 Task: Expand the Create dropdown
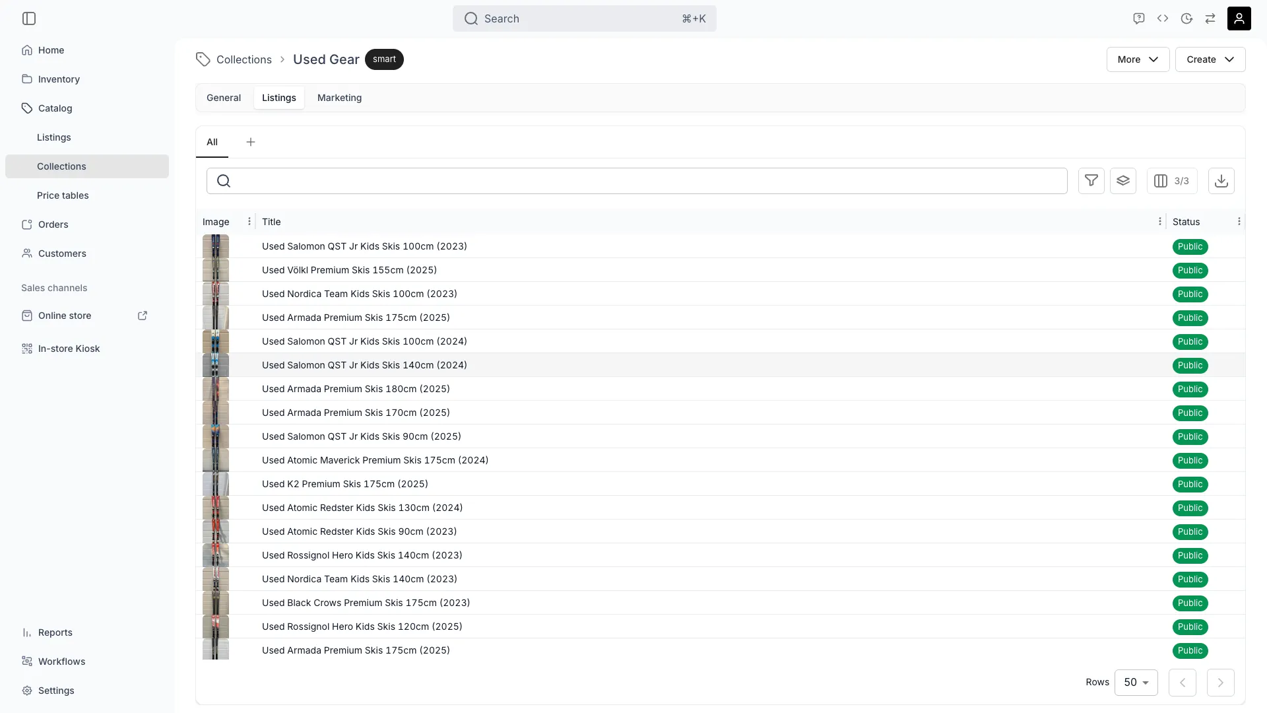tap(1210, 59)
